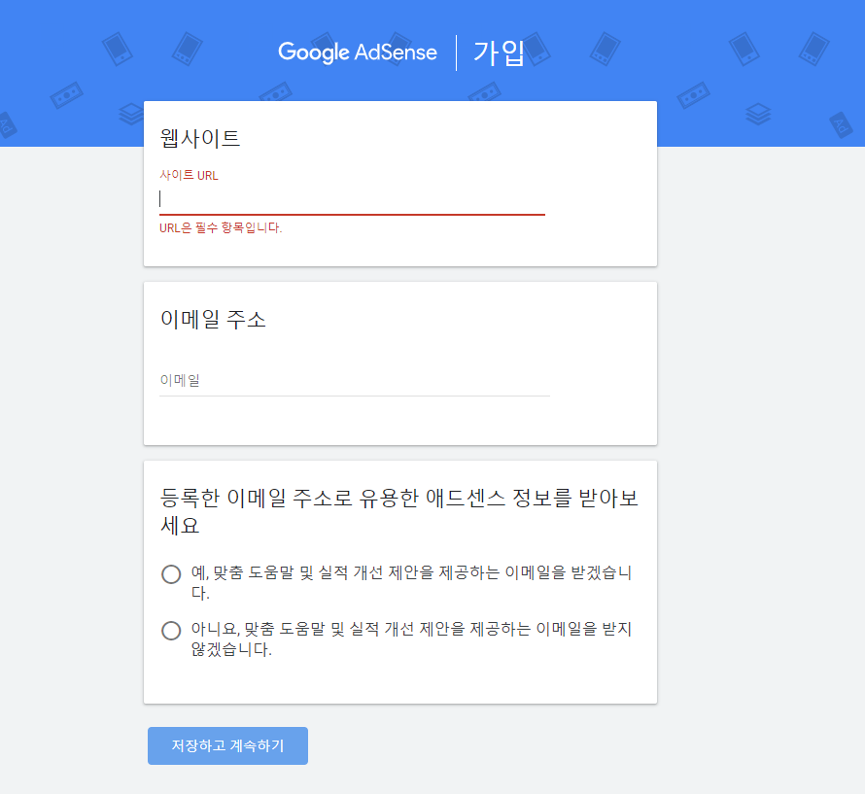865x794 pixels.
Task: Click the 이메일 주소 section heading
Action: click(x=213, y=319)
